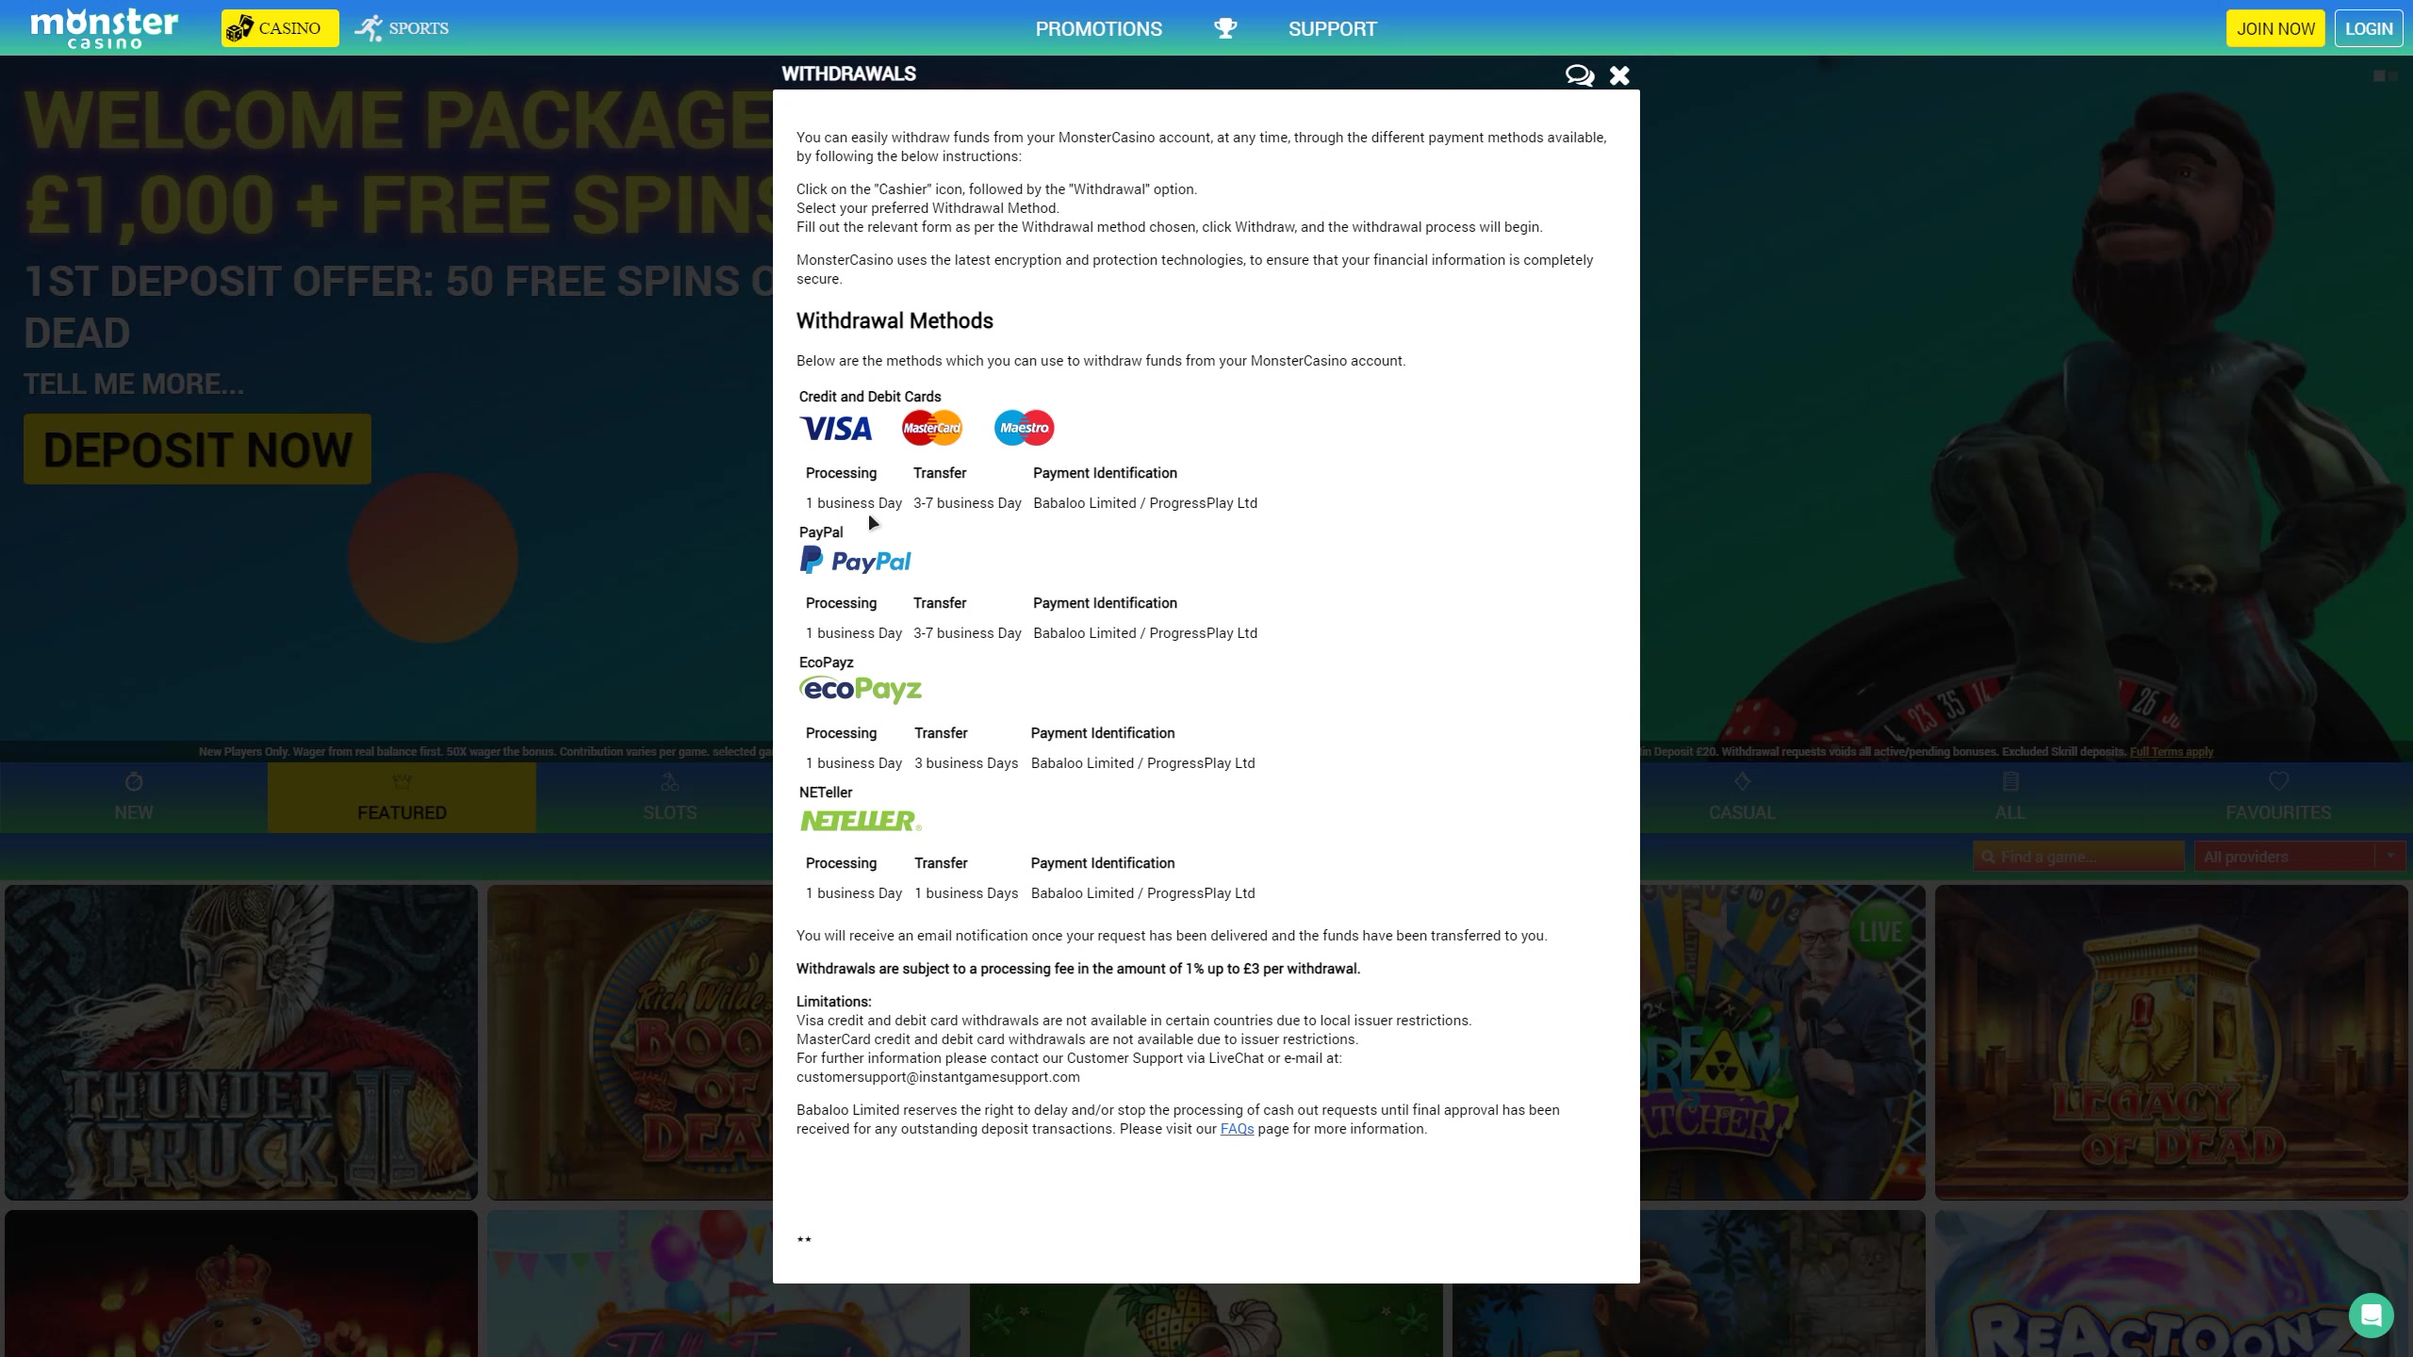The width and height of the screenshot is (2413, 1357).
Task: Select the Casino section button
Action: coord(280,28)
